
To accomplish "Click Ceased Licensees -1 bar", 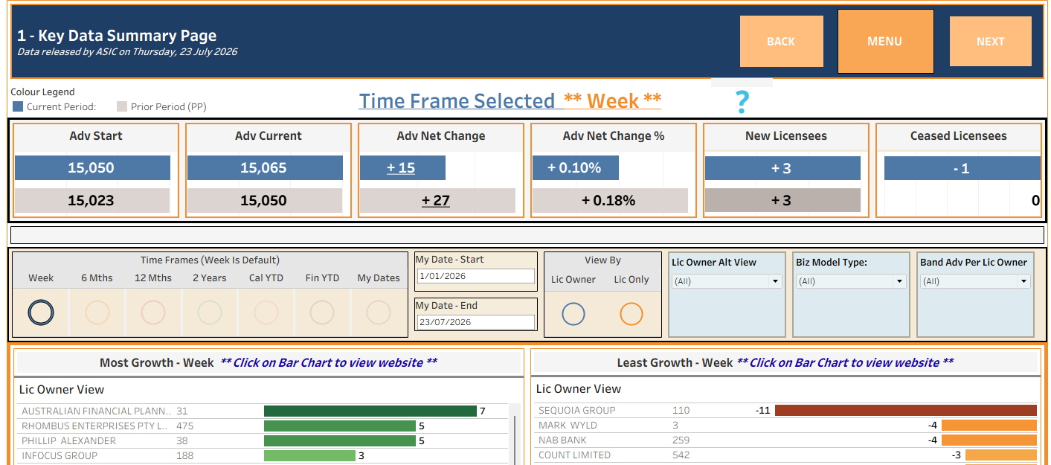I will pyautogui.click(x=962, y=168).
